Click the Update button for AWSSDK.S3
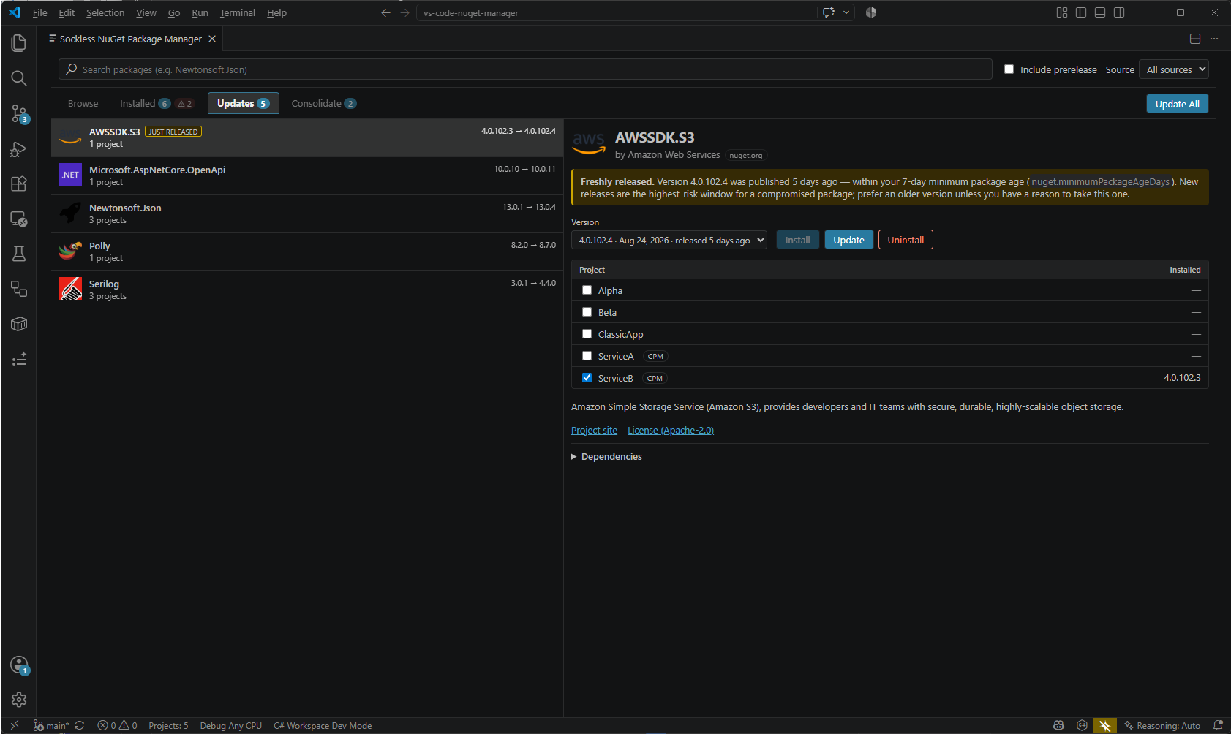 (x=848, y=240)
